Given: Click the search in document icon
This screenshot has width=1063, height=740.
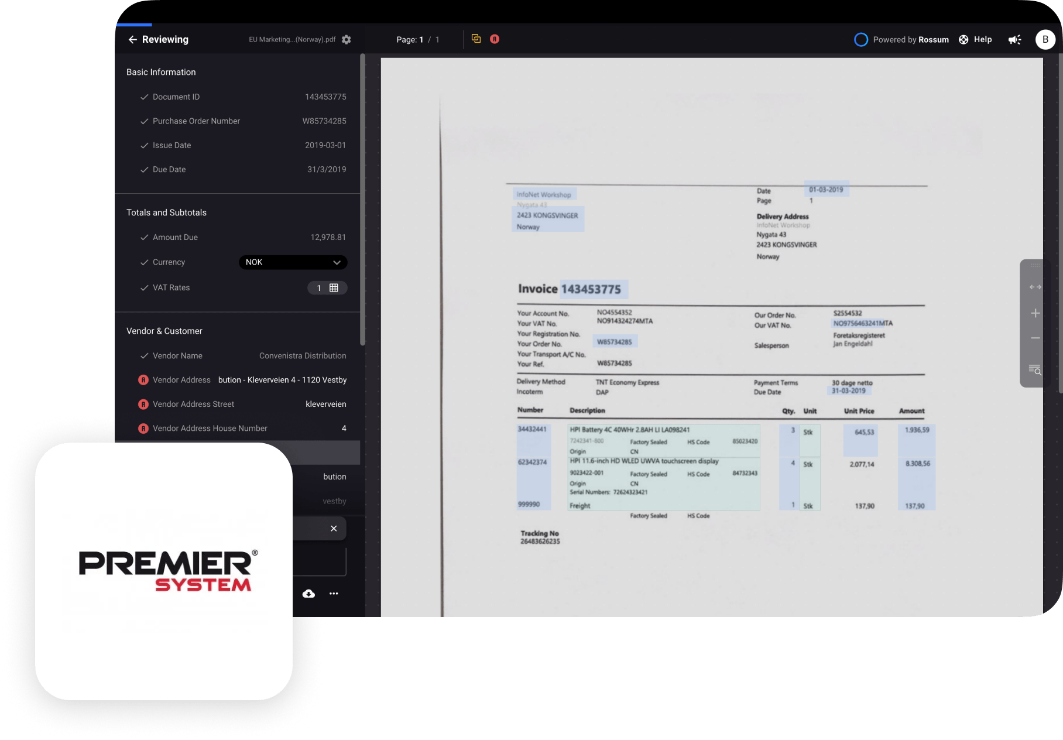Looking at the screenshot, I should click(x=1035, y=369).
